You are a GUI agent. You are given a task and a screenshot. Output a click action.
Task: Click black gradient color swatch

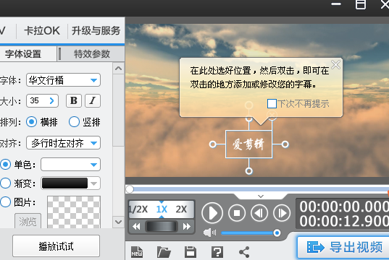coord(64,183)
